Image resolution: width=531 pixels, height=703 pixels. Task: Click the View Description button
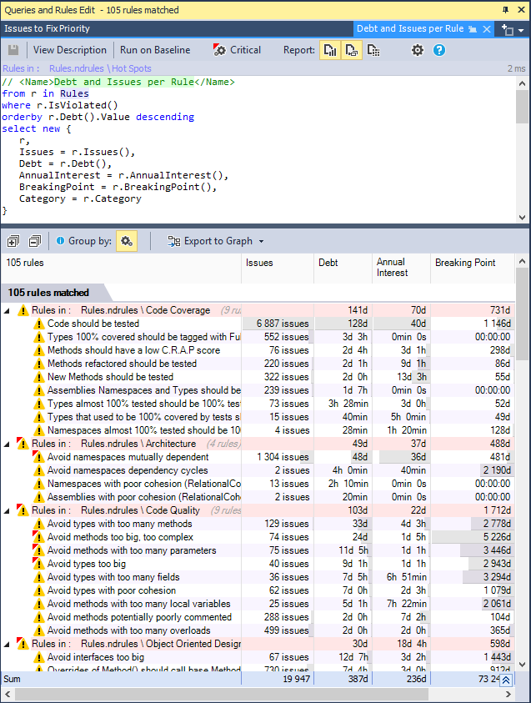point(70,50)
